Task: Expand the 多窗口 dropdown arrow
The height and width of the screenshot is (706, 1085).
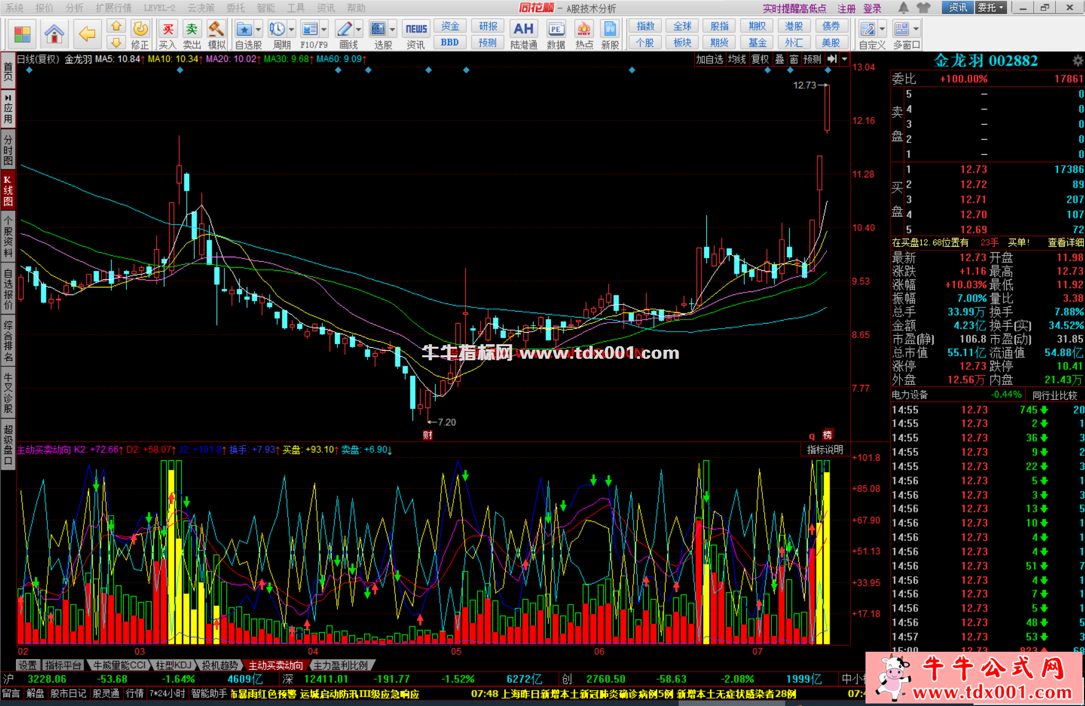Action: click(x=916, y=29)
